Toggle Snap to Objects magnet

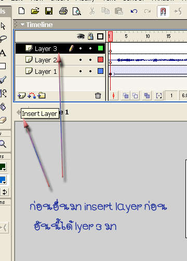pyautogui.click(x=163, y=11)
